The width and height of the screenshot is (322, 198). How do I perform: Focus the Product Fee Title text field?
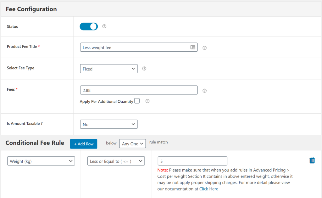(x=135, y=48)
